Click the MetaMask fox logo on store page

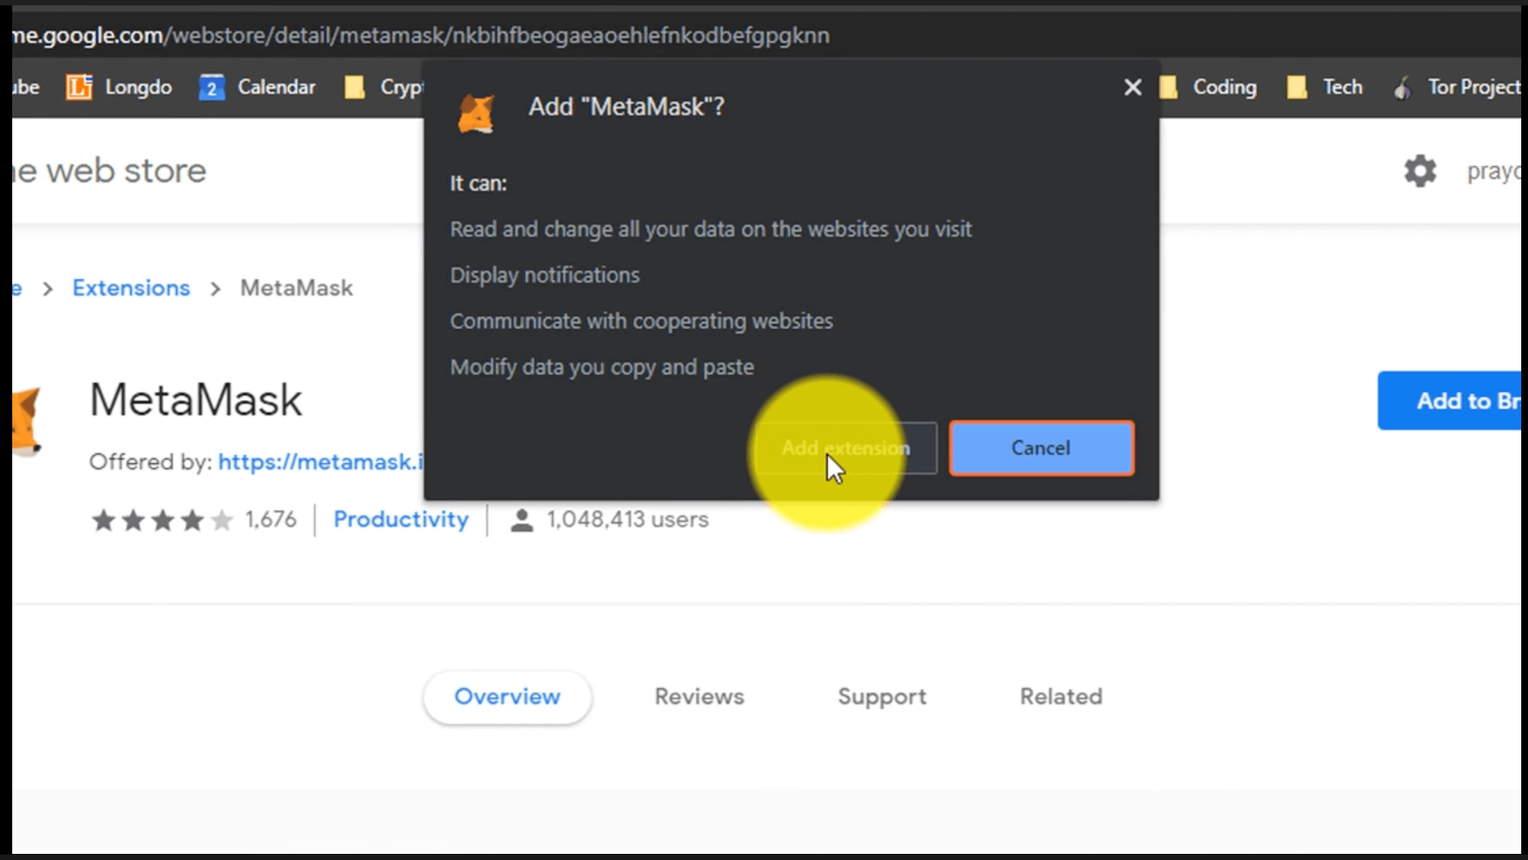coord(26,422)
